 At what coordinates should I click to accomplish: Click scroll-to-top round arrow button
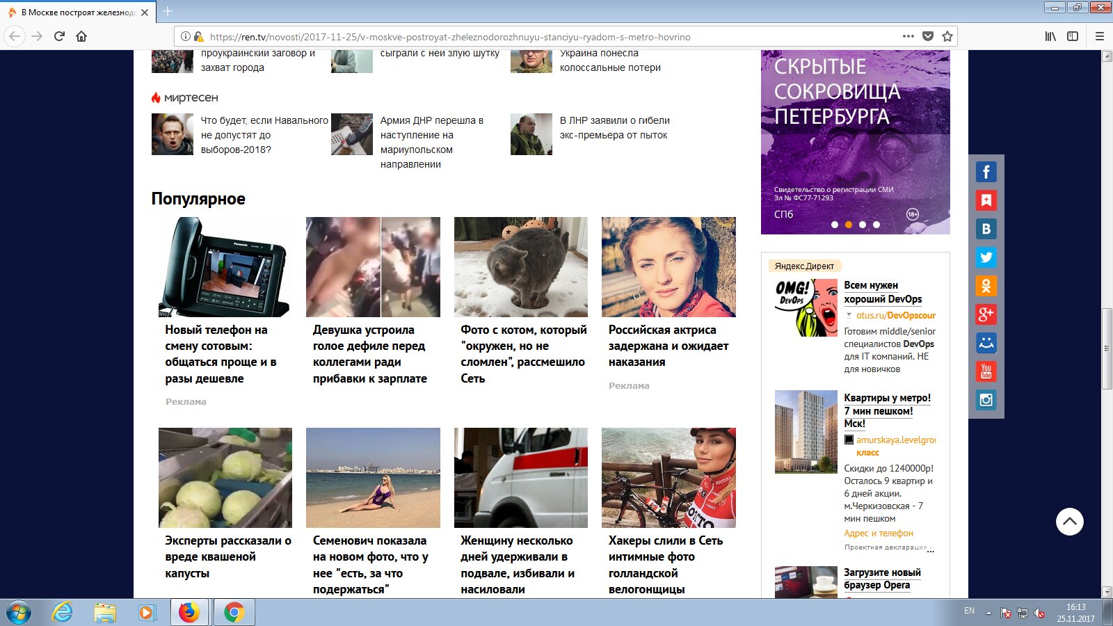(1070, 522)
